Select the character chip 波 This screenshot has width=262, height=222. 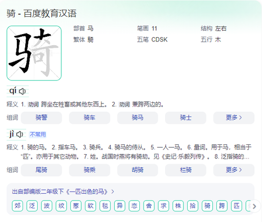[x=47, y=206]
